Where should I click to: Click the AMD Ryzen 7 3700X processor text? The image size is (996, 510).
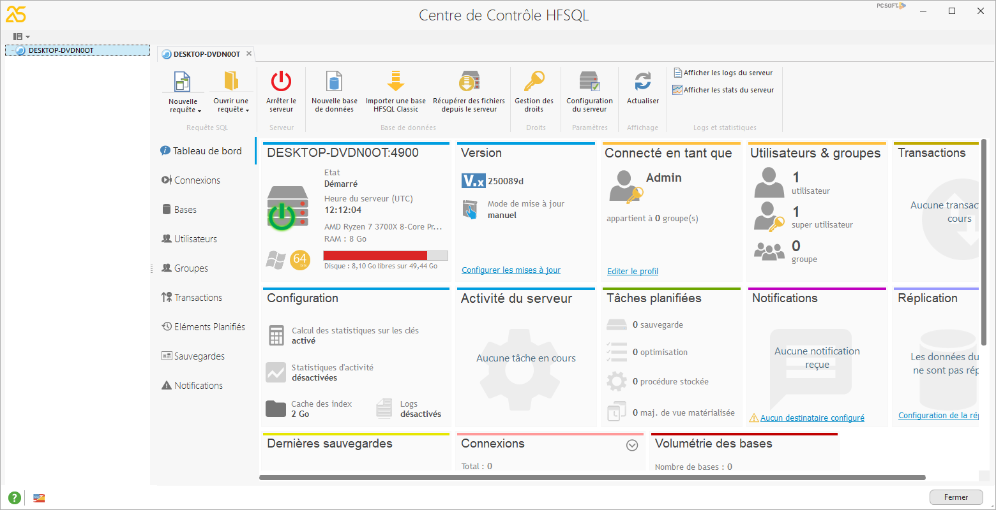383,227
